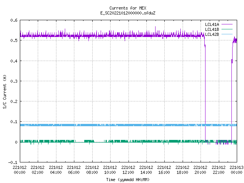Click the x-axis tick '221012 00:00'

pyautogui.click(x=19, y=170)
